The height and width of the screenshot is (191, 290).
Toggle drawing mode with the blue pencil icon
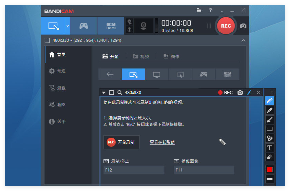point(249,93)
